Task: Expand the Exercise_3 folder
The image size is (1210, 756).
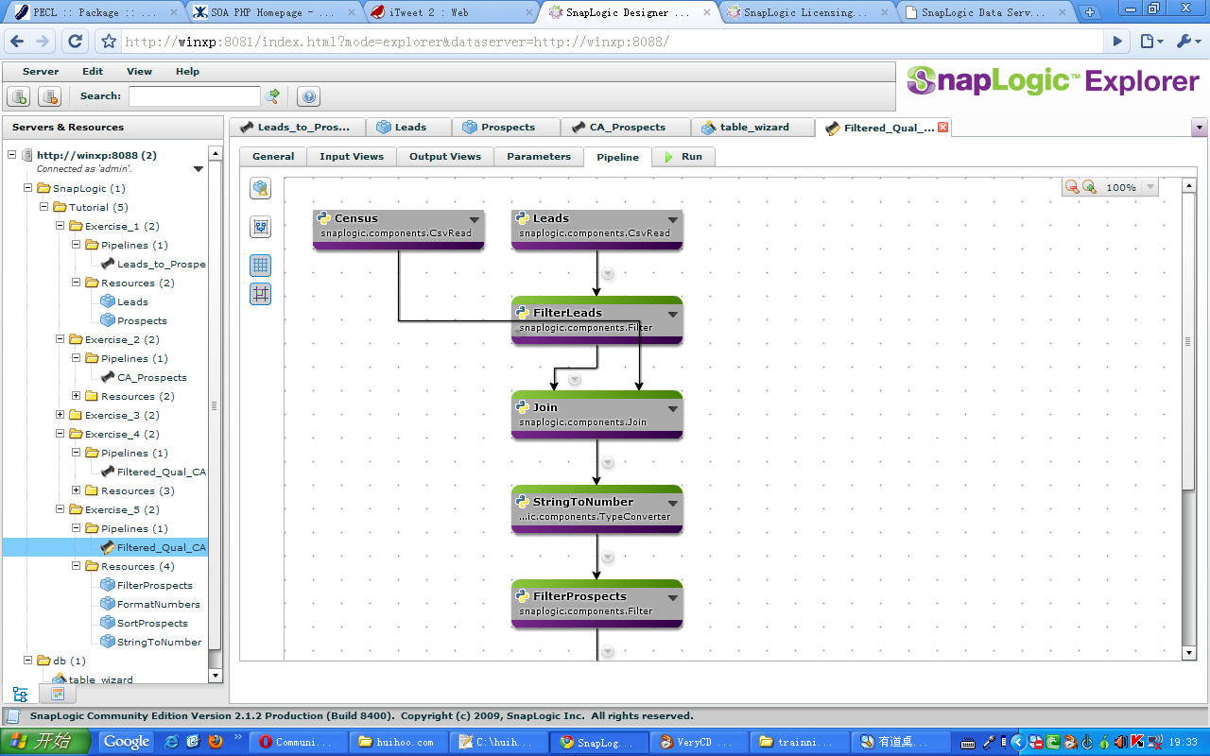Action: (60, 415)
